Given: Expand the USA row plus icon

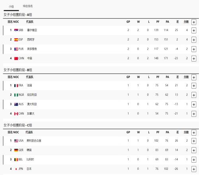Looking at the screenshot, I should pos(194,141).
